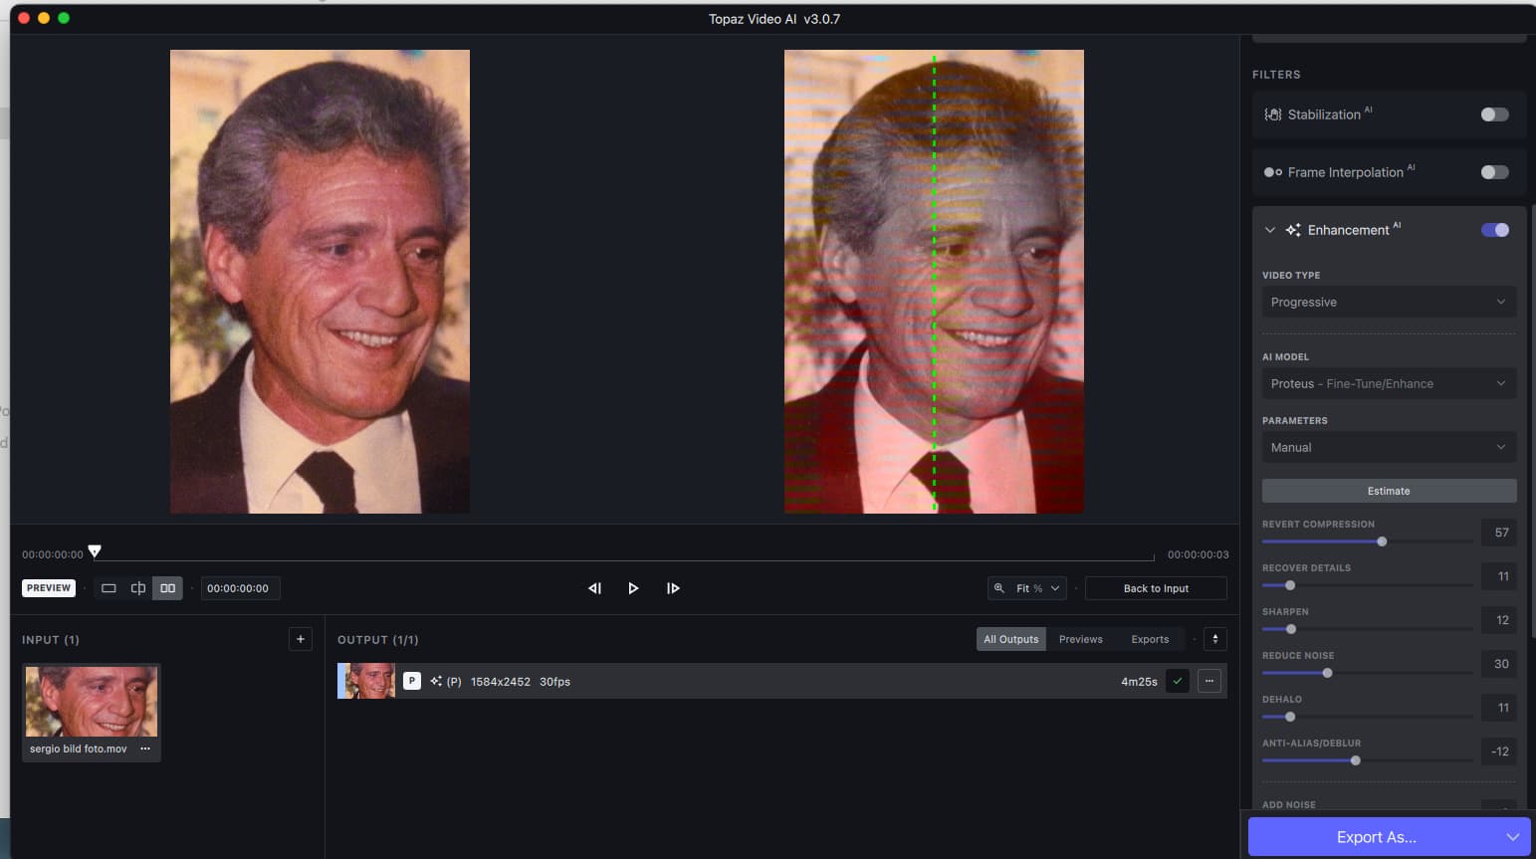The height and width of the screenshot is (859, 1536).
Task: Turn on Frame Interpolation
Action: coord(1494,172)
